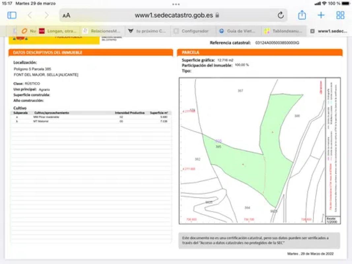Click the 'DATOS DESCRIPTIVOS DEL INMUEBLE' header
The image size is (352, 264).
point(91,52)
